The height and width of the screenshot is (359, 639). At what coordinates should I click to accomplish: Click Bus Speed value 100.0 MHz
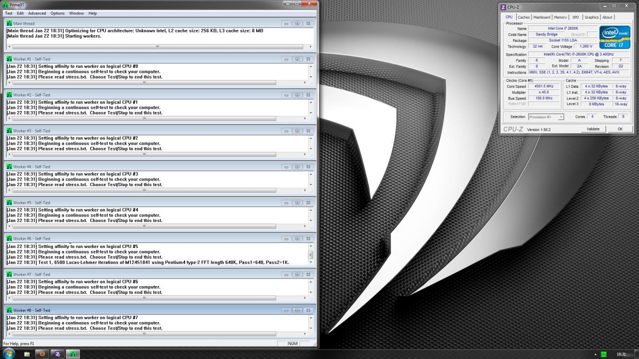point(544,98)
